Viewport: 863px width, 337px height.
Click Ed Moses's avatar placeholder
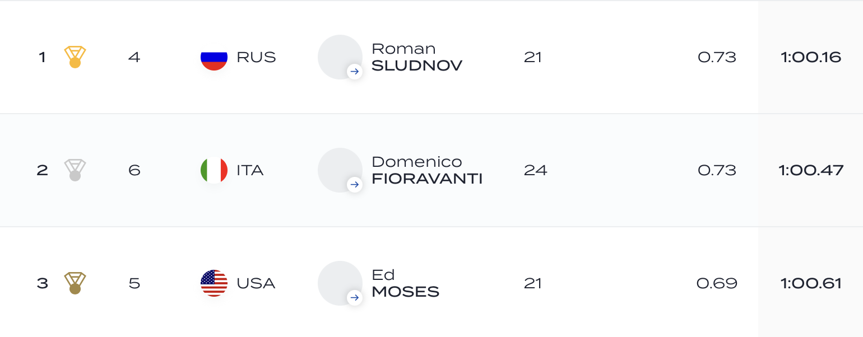click(x=340, y=283)
